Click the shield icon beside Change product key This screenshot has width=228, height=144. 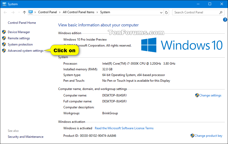click(192, 136)
